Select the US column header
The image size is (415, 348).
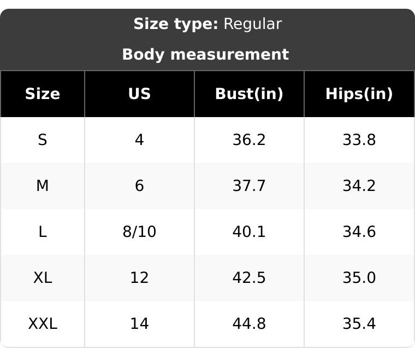[139, 94]
